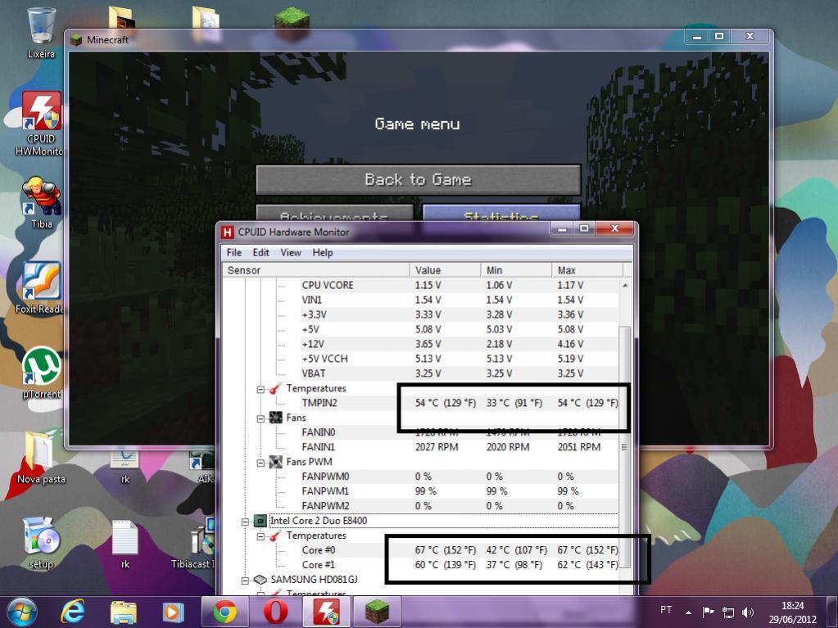The image size is (838, 628).
Task: Open the Lixeira recycle bin icon
Action: click(x=41, y=32)
